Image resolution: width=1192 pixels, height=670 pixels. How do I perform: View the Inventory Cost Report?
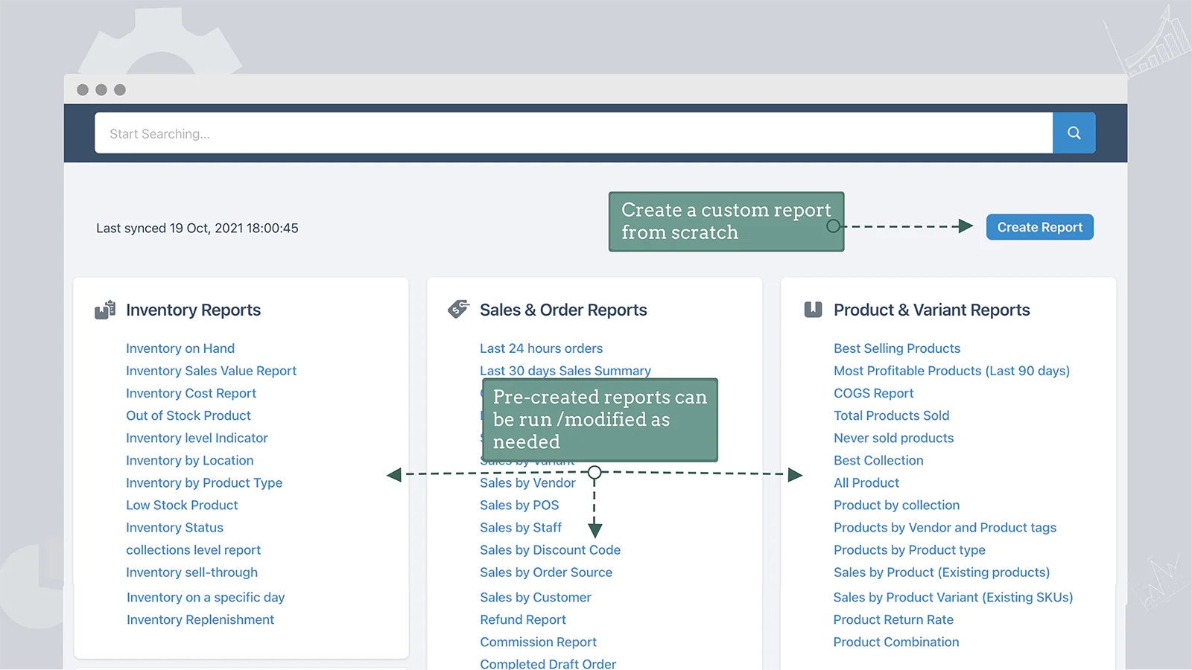click(191, 393)
